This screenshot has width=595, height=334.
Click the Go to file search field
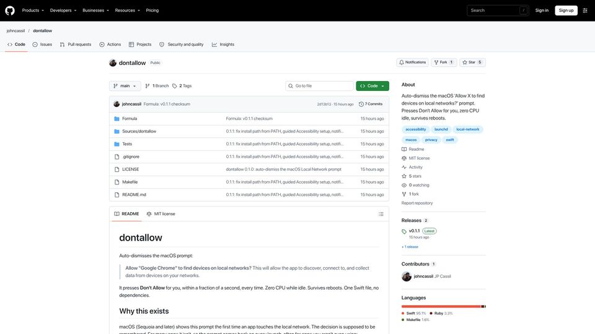click(x=320, y=86)
